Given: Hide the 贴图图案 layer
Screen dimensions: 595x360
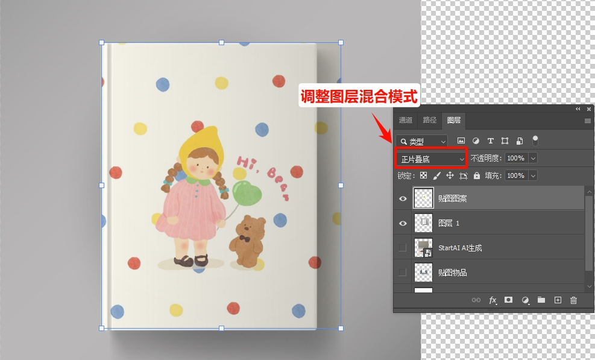Looking at the screenshot, I should click(x=402, y=198).
